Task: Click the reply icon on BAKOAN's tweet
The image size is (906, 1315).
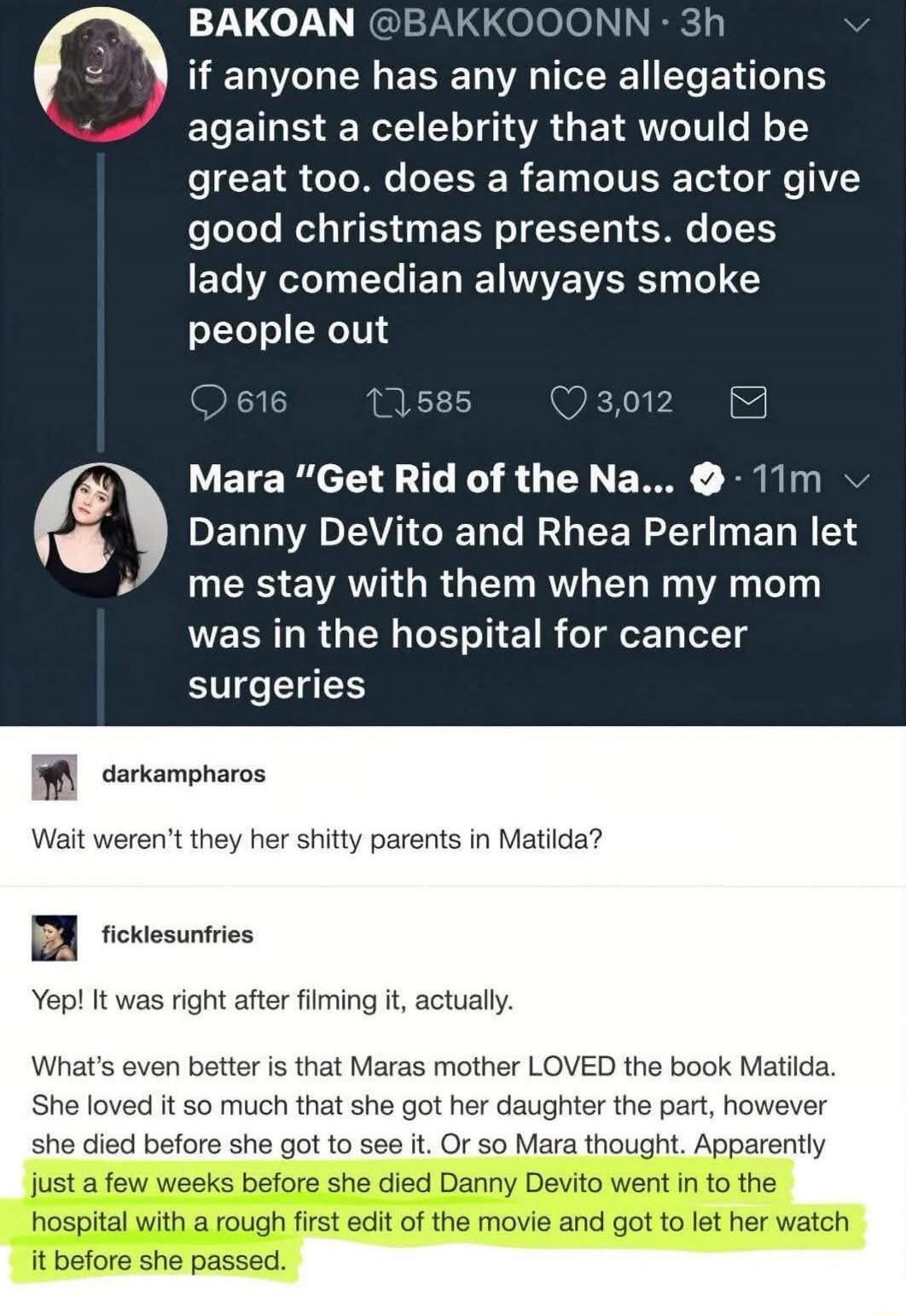Action: [210, 400]
